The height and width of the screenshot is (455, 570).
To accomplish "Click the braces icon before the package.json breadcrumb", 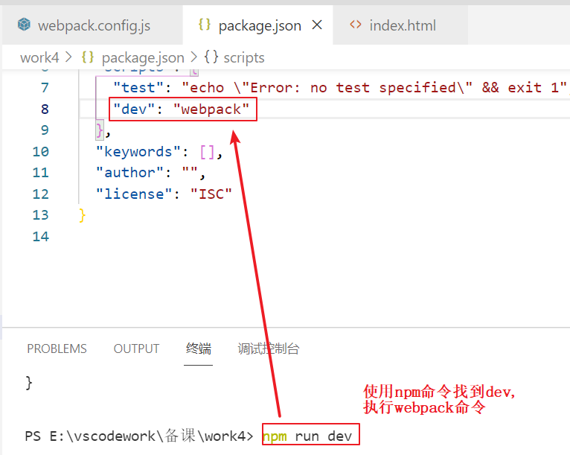I will [87, 57].
